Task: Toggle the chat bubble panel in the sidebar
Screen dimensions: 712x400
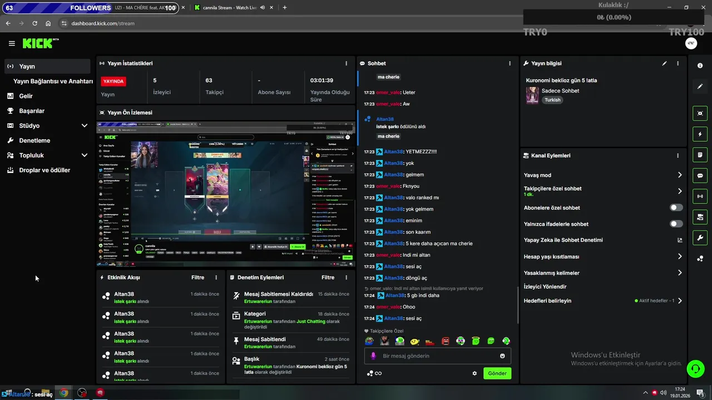Action: [700, 176]
